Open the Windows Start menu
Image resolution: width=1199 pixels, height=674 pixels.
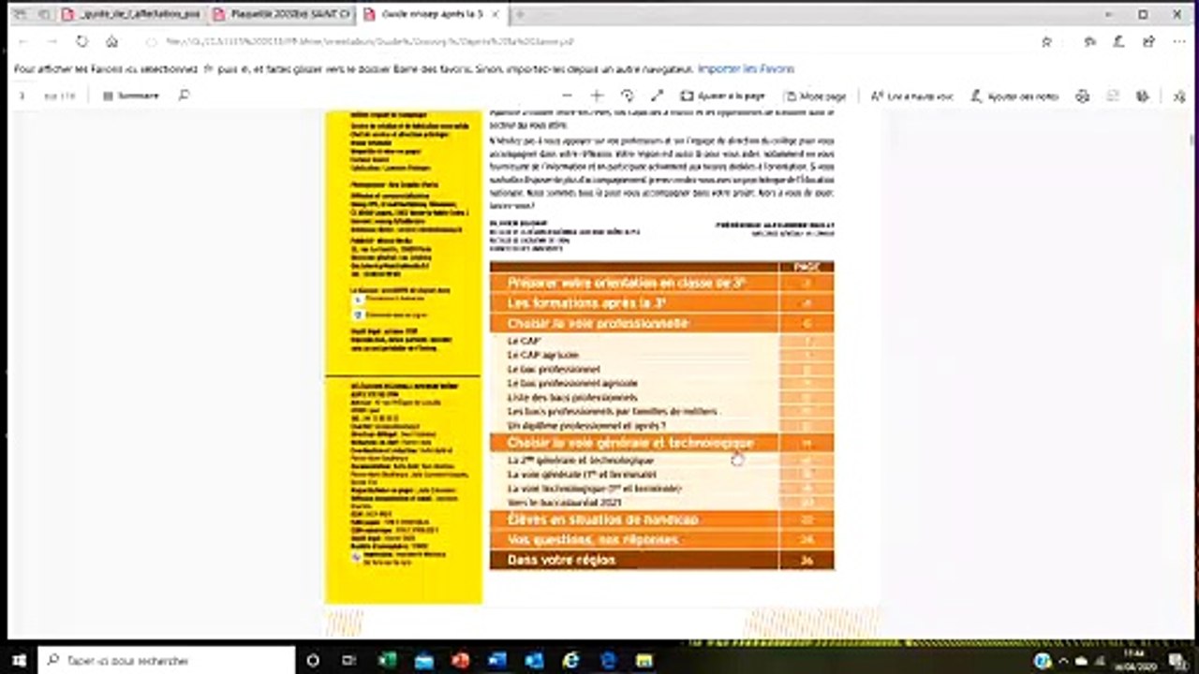(x=19, y=660)
